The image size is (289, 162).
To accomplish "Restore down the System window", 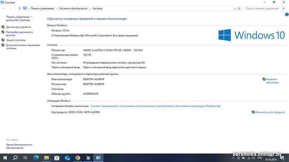I will [x=274, y=3].
